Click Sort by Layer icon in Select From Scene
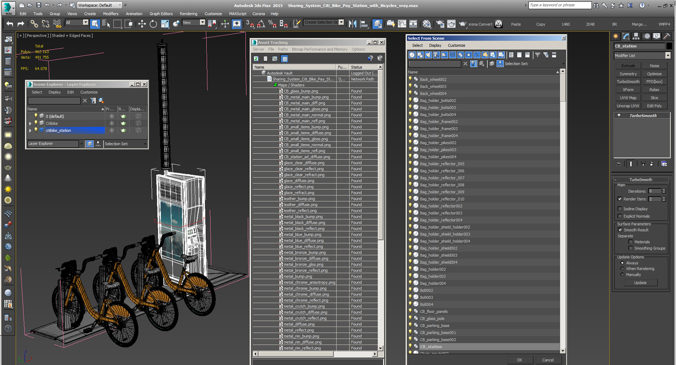The width and height of the screenshot is (676, 365). [x=492, y=64]
